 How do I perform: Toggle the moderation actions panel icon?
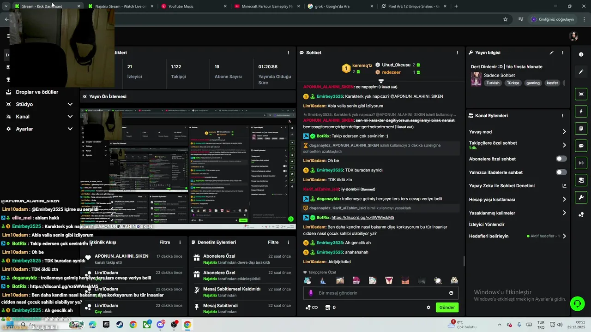point(581,179)
